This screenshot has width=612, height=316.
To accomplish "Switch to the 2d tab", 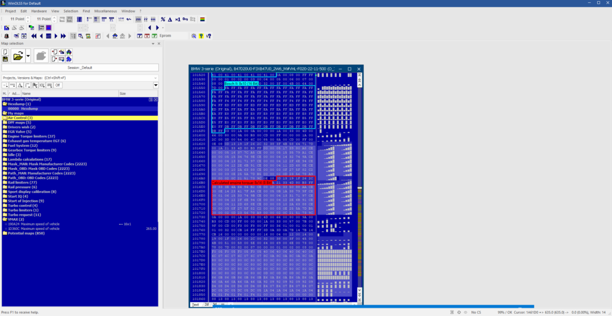I will point(207,304).
